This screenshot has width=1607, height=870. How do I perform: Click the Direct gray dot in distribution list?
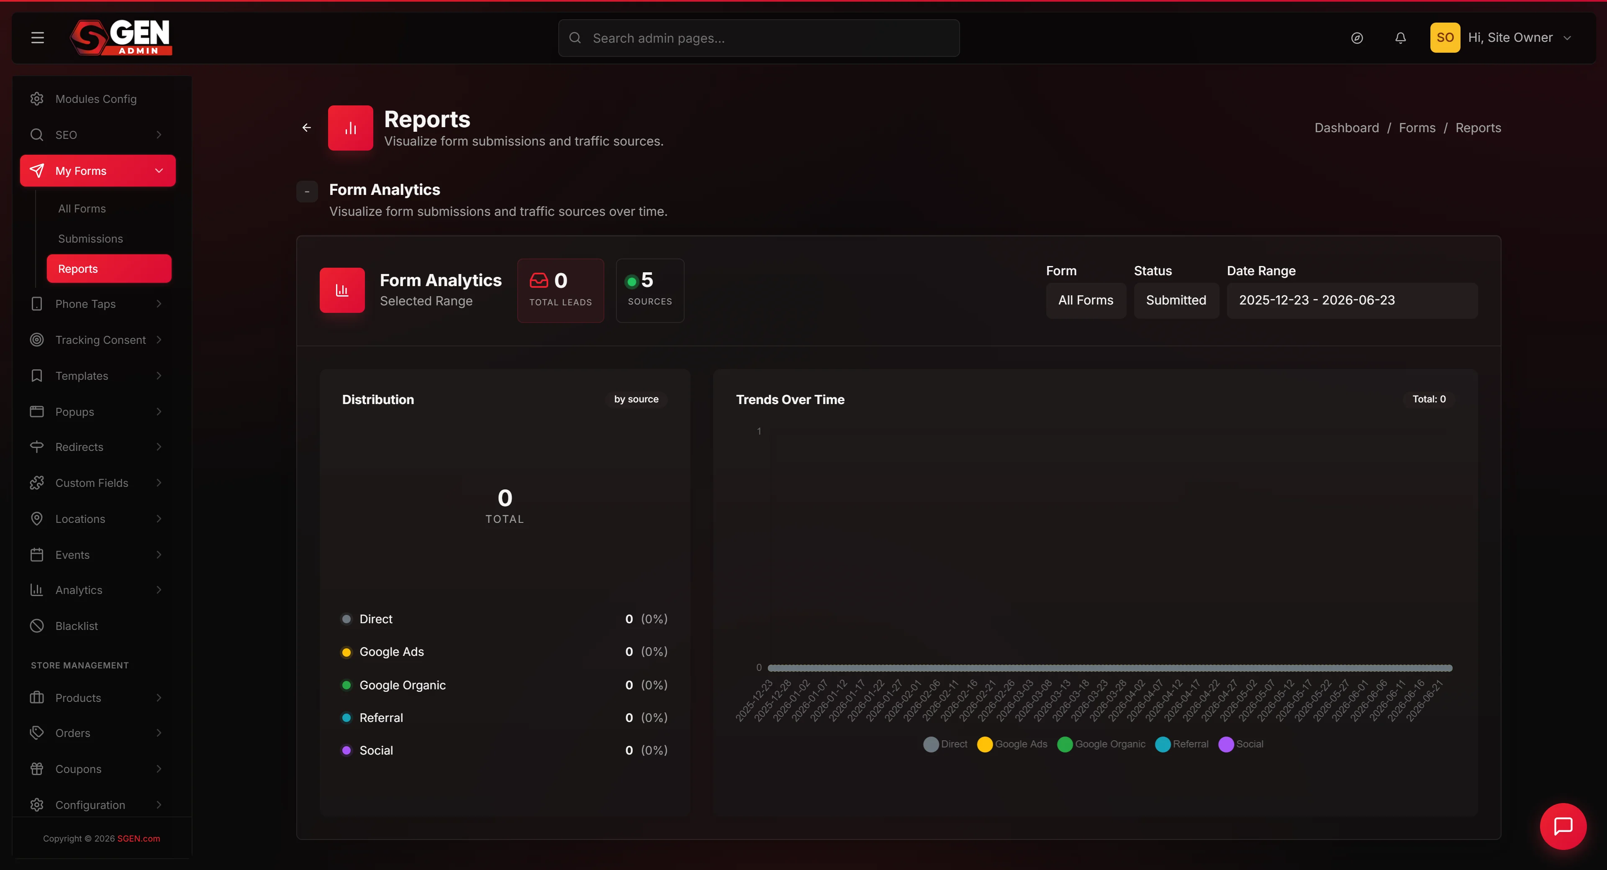click(346, 619)
